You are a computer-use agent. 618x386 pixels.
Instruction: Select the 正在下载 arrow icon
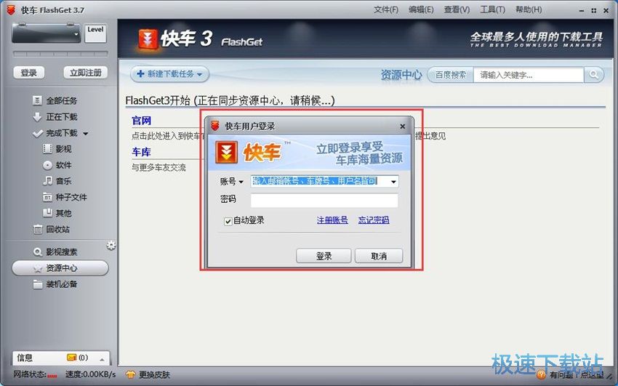click(37, 117)
